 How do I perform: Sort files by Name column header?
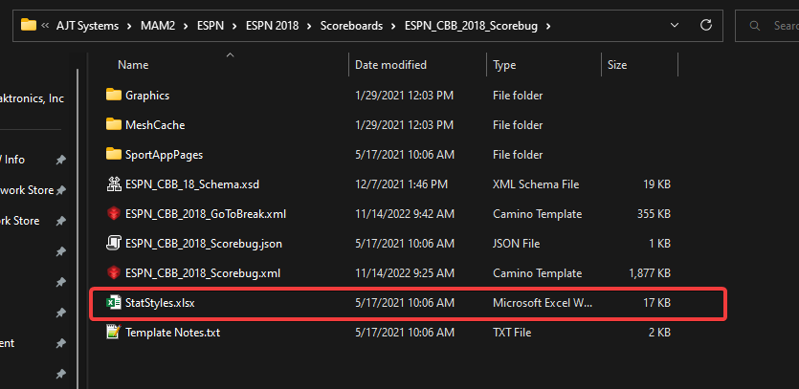pyautogui.click(x=133, y=65)
